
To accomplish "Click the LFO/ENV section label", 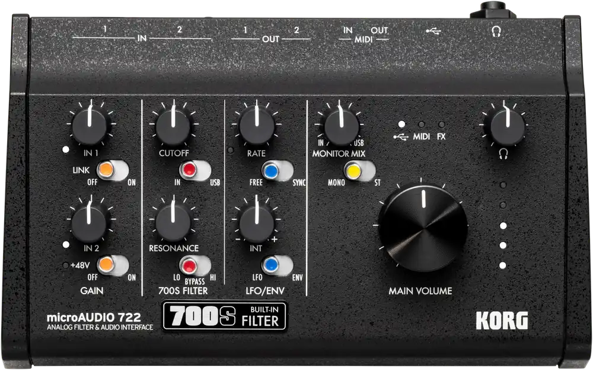I will [x=264, y=291].
